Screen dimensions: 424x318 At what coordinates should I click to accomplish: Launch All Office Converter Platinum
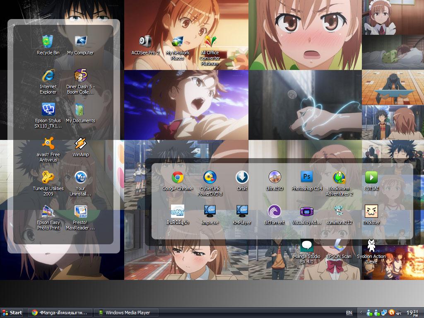[210, 50]
